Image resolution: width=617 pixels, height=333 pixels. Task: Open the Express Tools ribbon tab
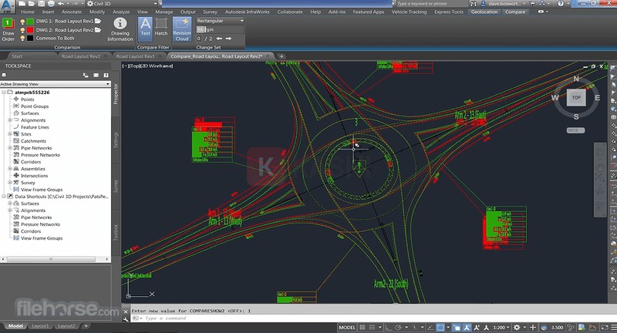(x=449, y=12)
